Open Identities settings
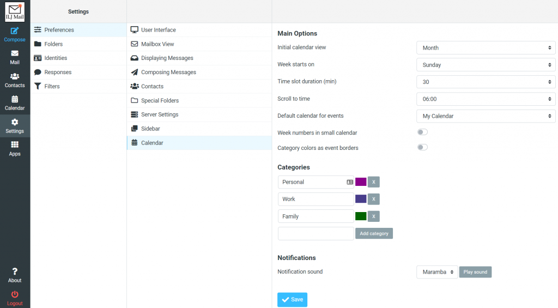Viewport: 558px width, 308px height. 78,58
